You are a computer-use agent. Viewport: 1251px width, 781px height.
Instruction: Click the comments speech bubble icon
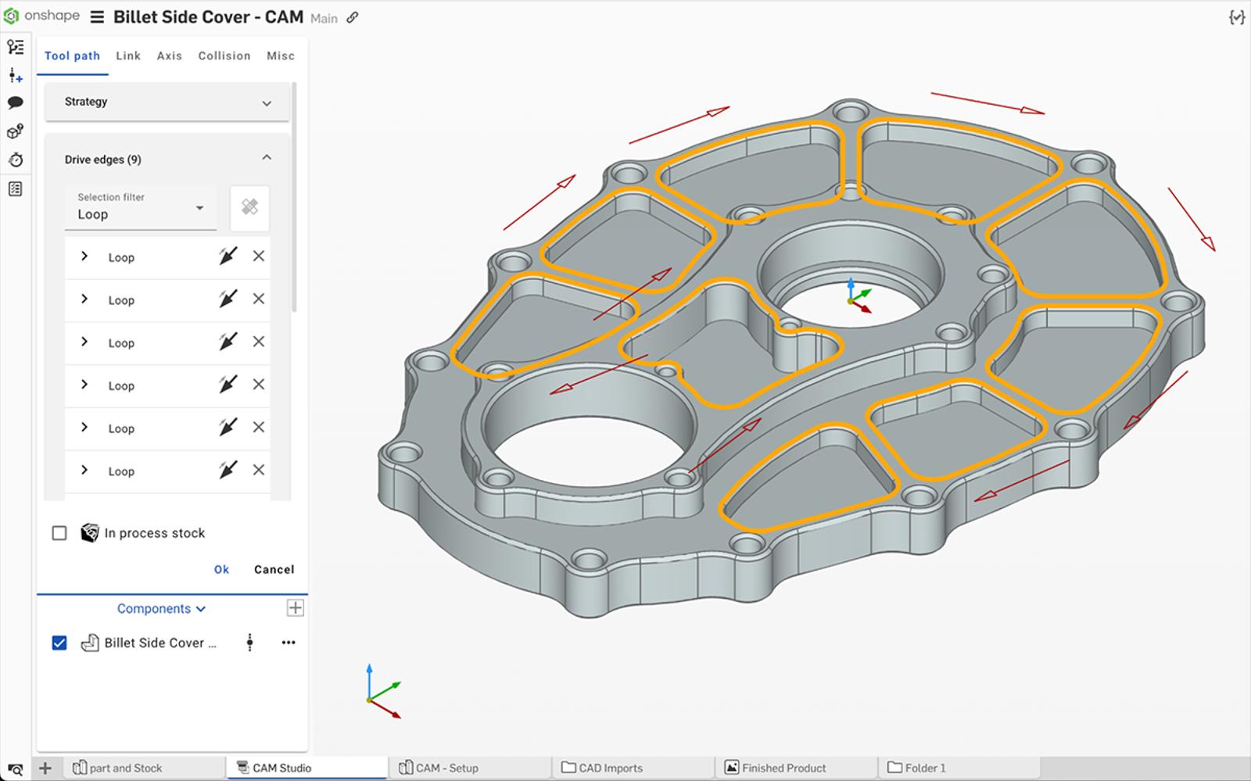[x=15, y=103]
